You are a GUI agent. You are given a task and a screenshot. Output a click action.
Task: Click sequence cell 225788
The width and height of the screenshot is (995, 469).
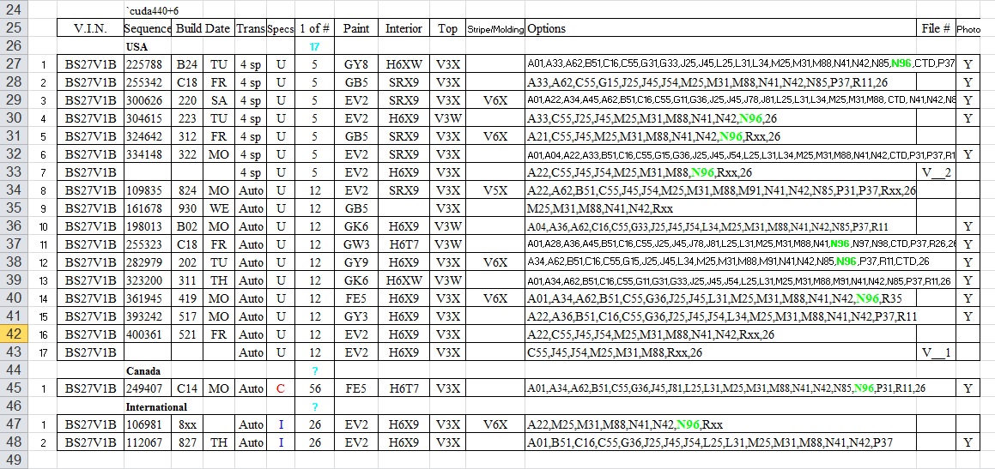148,64
